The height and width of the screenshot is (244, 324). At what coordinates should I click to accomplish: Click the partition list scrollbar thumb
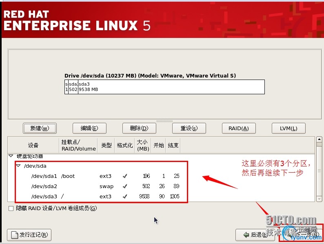tap(319, 171)
